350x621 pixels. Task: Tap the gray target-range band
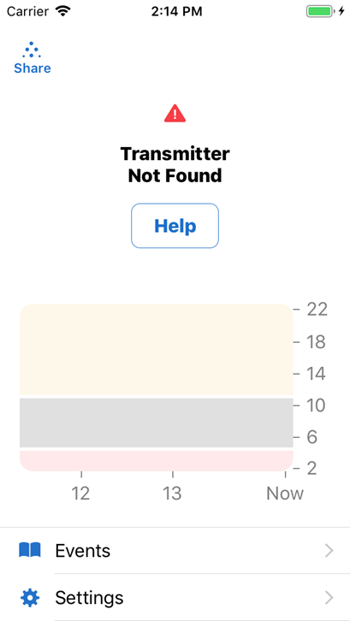(x=156, y=423)
